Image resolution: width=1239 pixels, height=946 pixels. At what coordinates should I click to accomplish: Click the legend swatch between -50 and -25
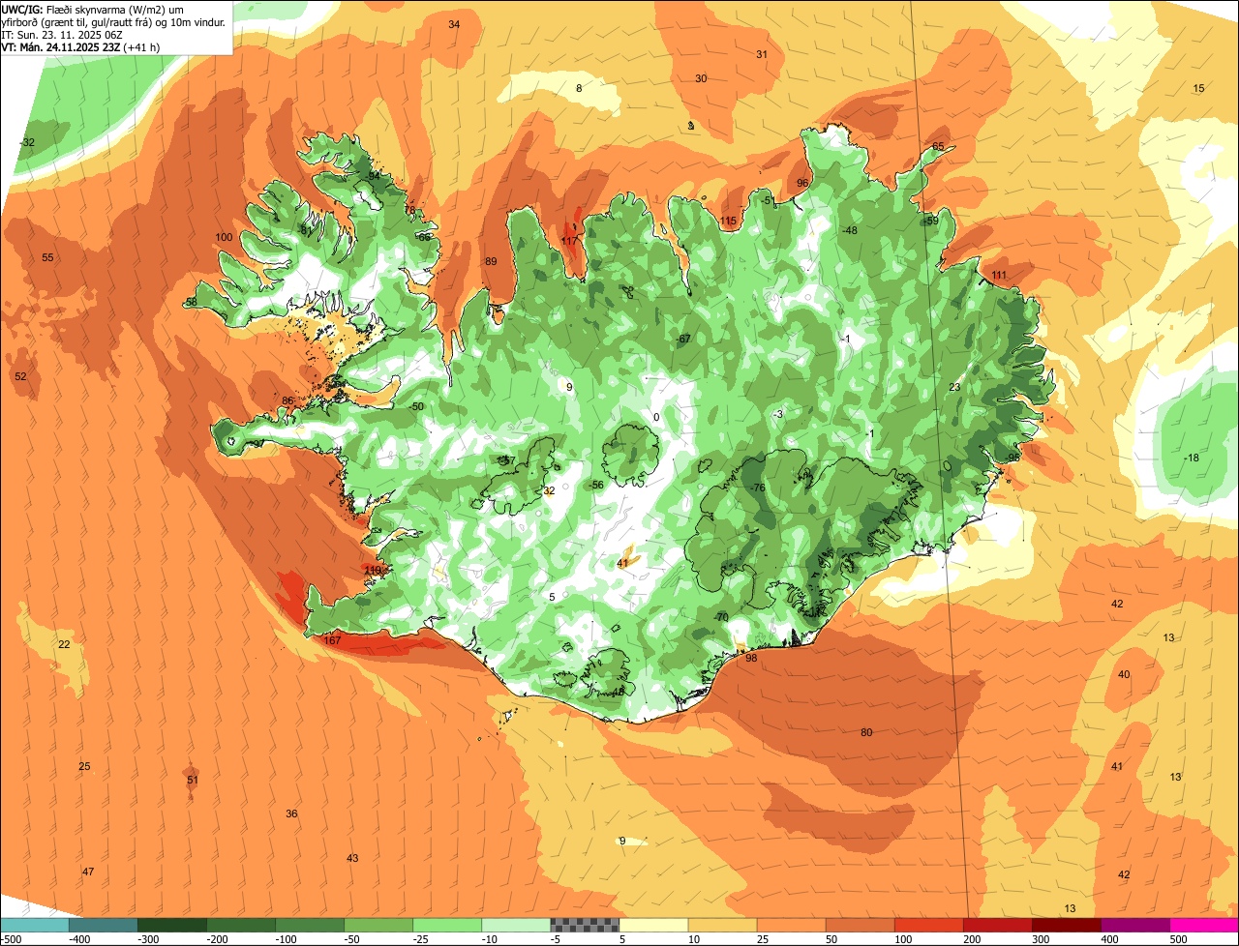pyautogui.click(x=378, y=925)
